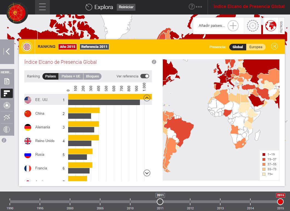Click China's yellow 2015 bar
This screenshot has width=290, height=211.
[x=84, y=110]
